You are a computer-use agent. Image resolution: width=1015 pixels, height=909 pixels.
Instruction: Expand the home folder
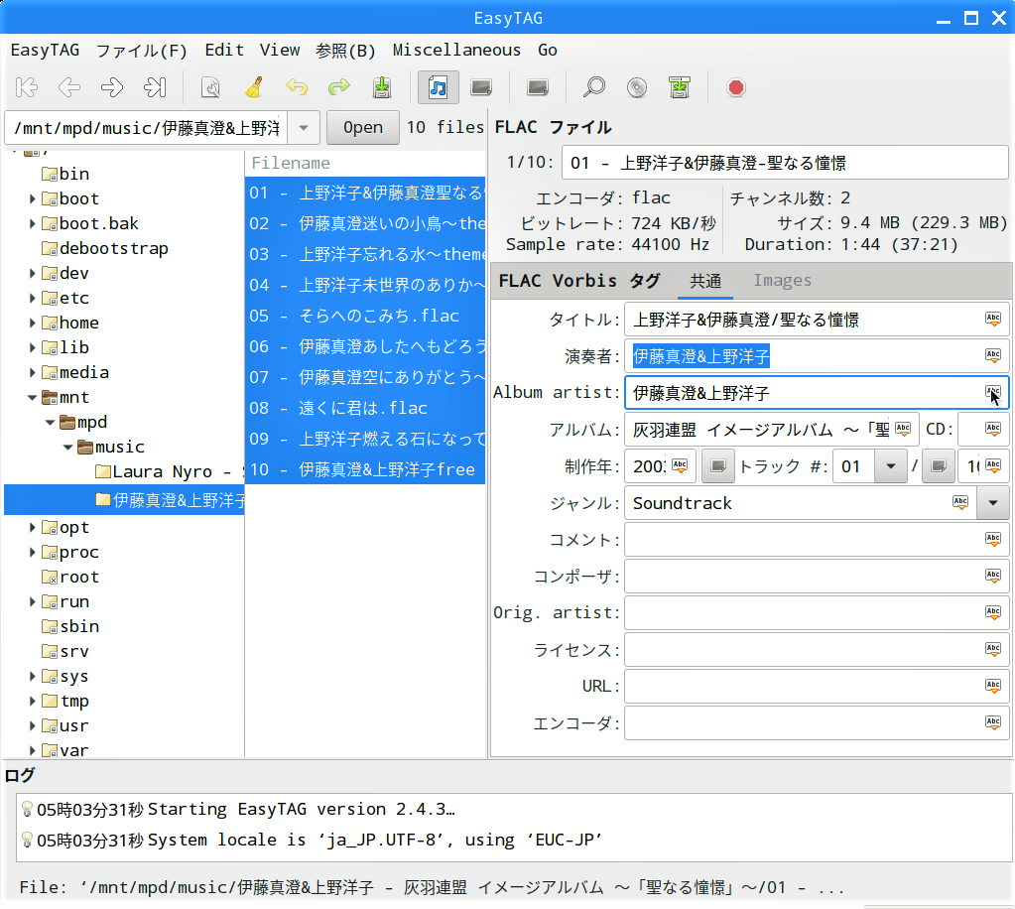(32, 324)
